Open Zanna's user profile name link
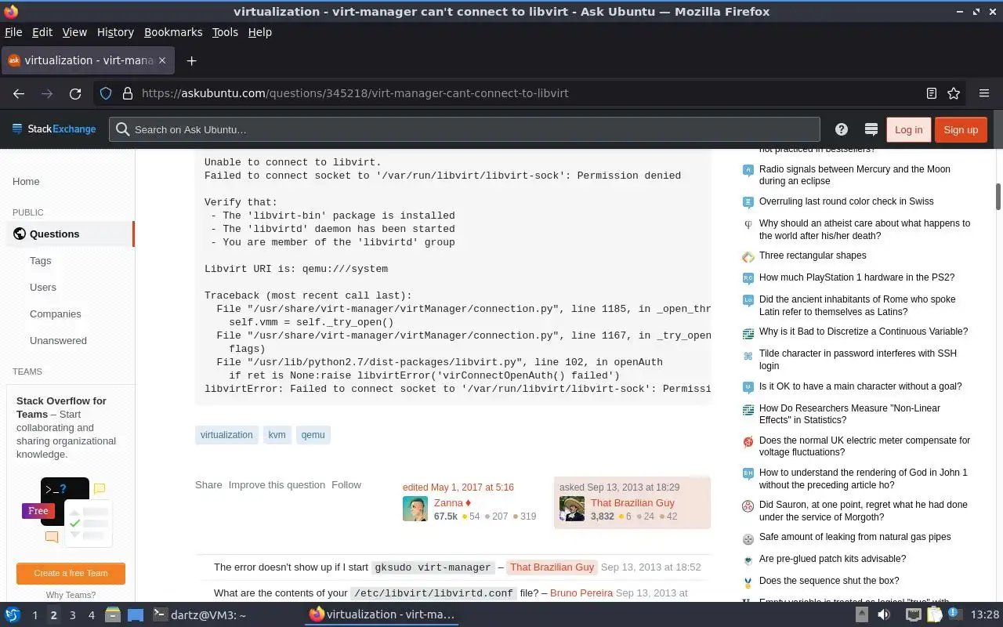This screenshot has height=627, width=1003. pos(448,503)
